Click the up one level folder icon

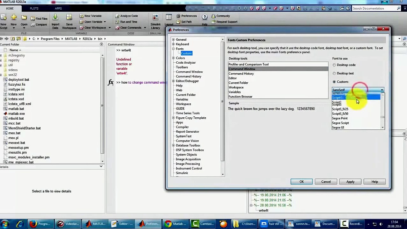point(13,39)
